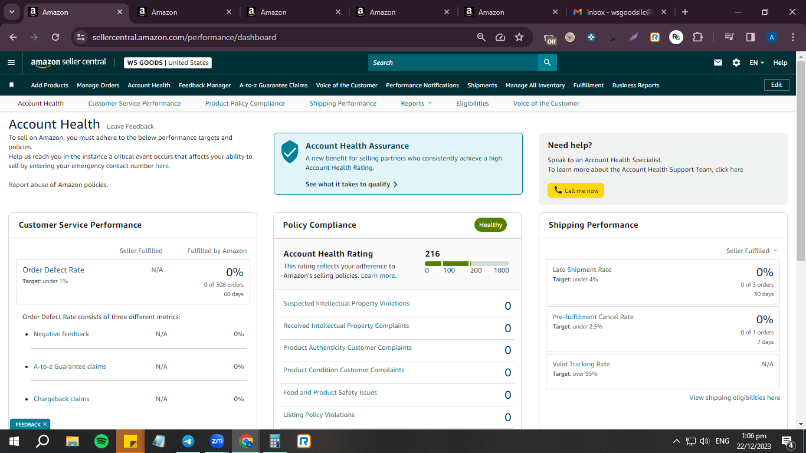
Task: Click the Report abuse link
Action: 28,185
